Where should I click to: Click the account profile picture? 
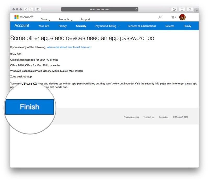[x=182, y=17]
